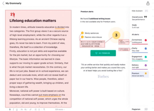Toggle italic formatting in the editor toolbar
The height and width of the screenshot is (111, 154).
(13, 109)
